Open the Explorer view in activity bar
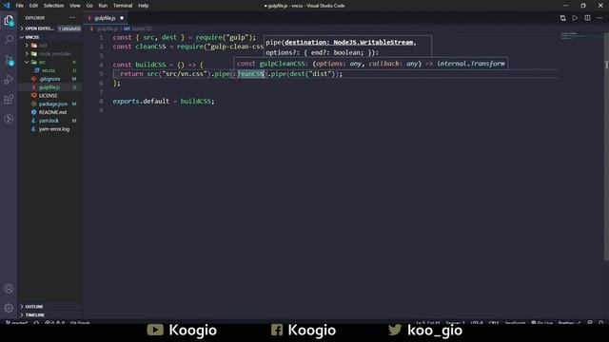The width and height of the screenshot is (609, 342). click(x=9, y=20)
